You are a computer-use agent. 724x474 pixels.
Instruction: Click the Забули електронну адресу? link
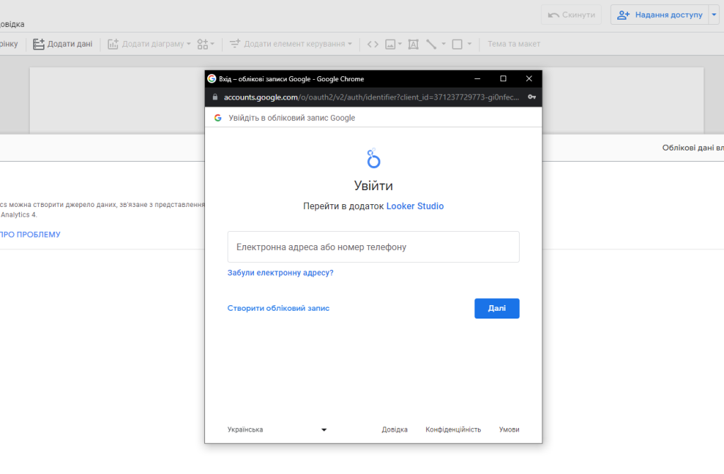pos(280,273)
